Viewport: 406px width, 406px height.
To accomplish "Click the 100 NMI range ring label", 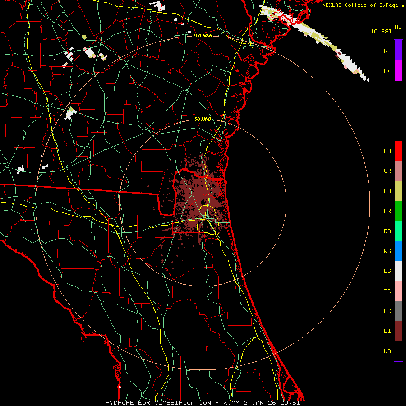I will (x=203, y=36).
